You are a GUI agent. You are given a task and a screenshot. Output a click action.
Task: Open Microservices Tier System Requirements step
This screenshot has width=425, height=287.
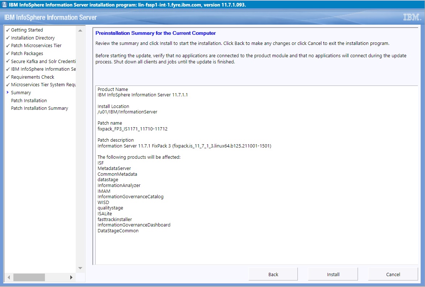click(43, 85)
